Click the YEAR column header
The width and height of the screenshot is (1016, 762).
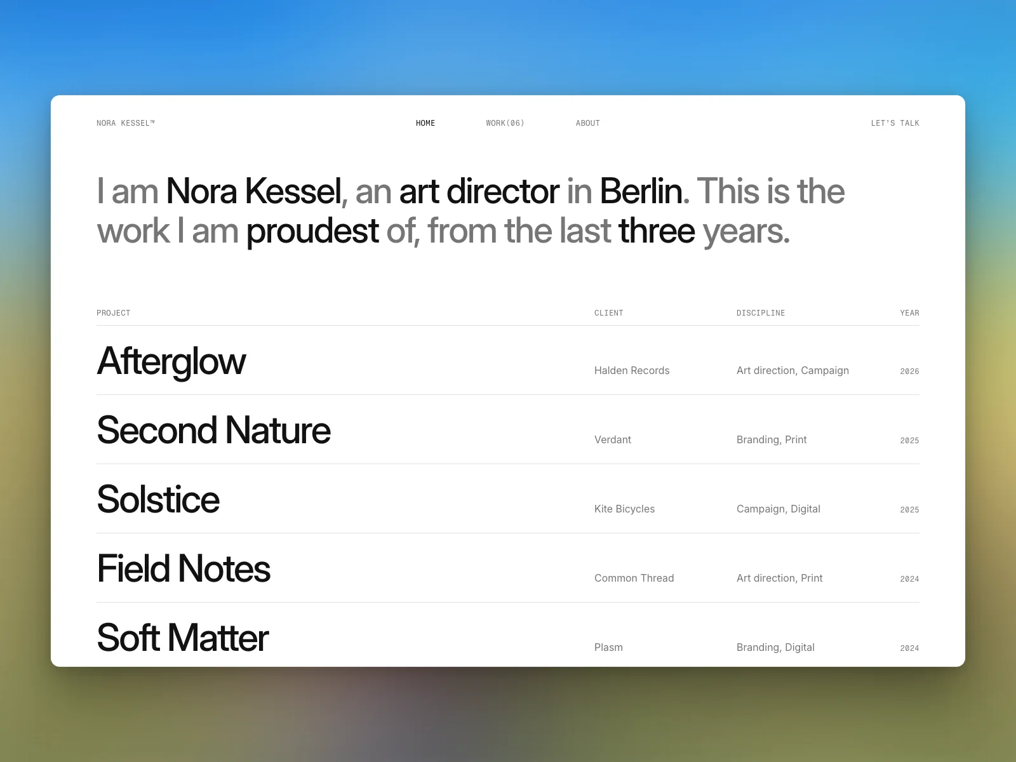pos(909,313)
